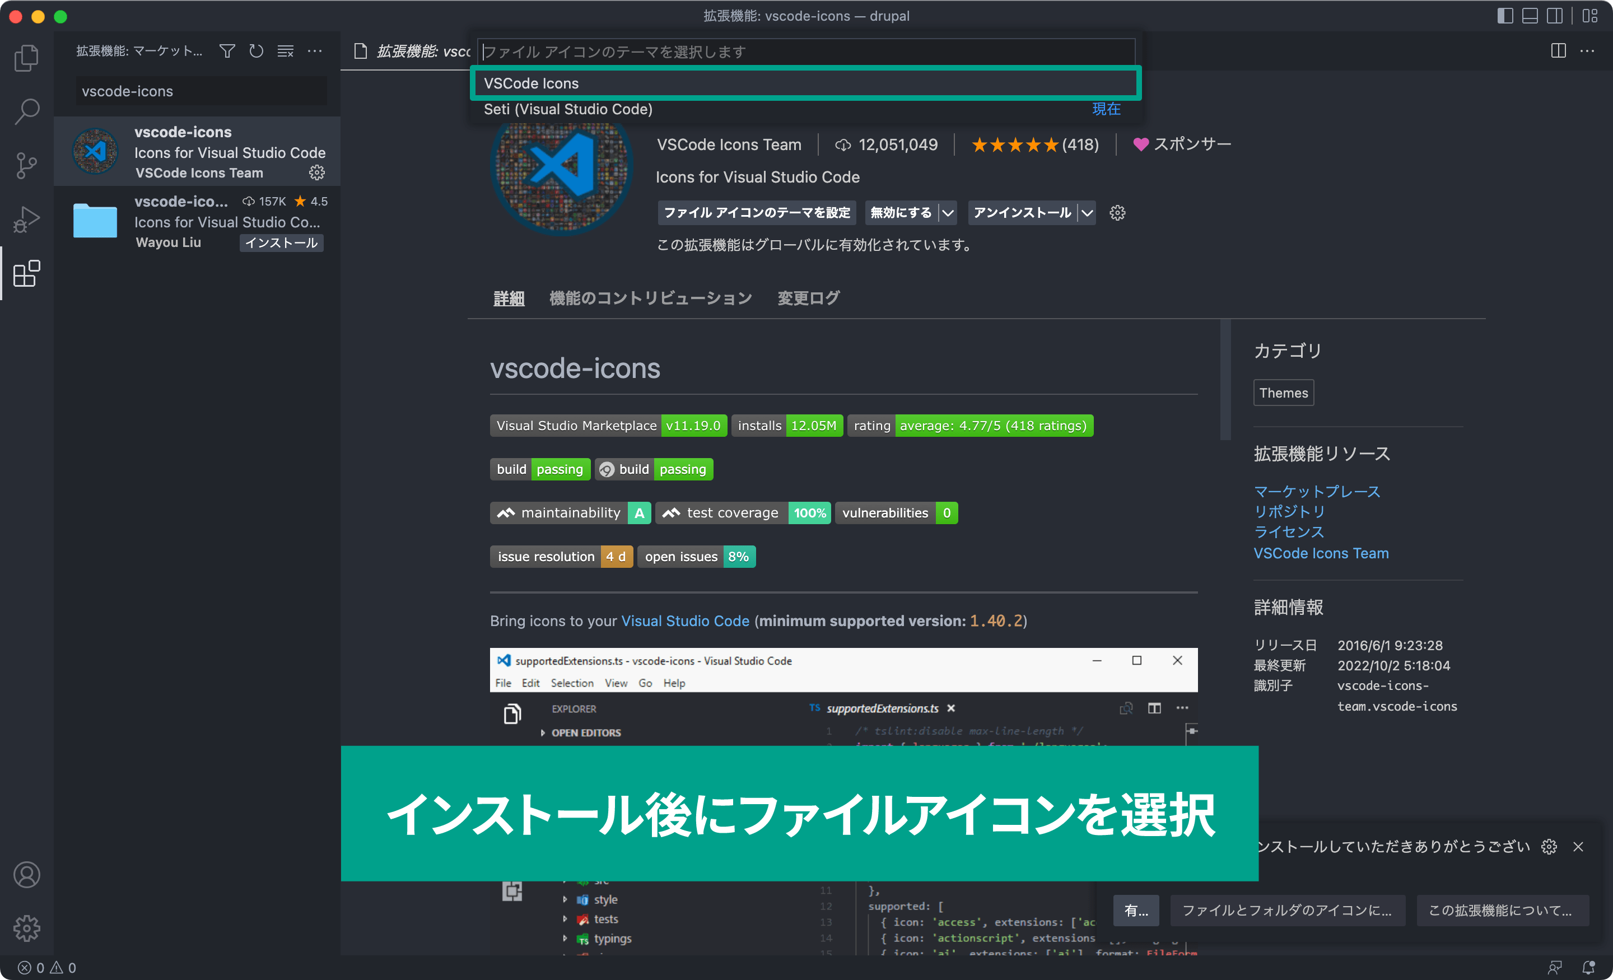Screen dimensions: 1613x980
Task: Open VSCode Icons Team link under resources
Action: point(1321,553)
